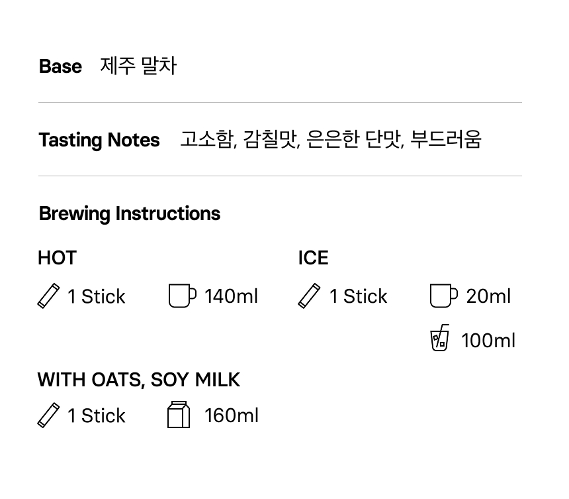Click the mug icon beside 140ml
This screenshot has height=499, width=569.
182,296
